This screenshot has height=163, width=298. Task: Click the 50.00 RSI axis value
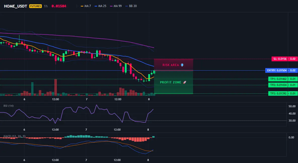[292, 106]
